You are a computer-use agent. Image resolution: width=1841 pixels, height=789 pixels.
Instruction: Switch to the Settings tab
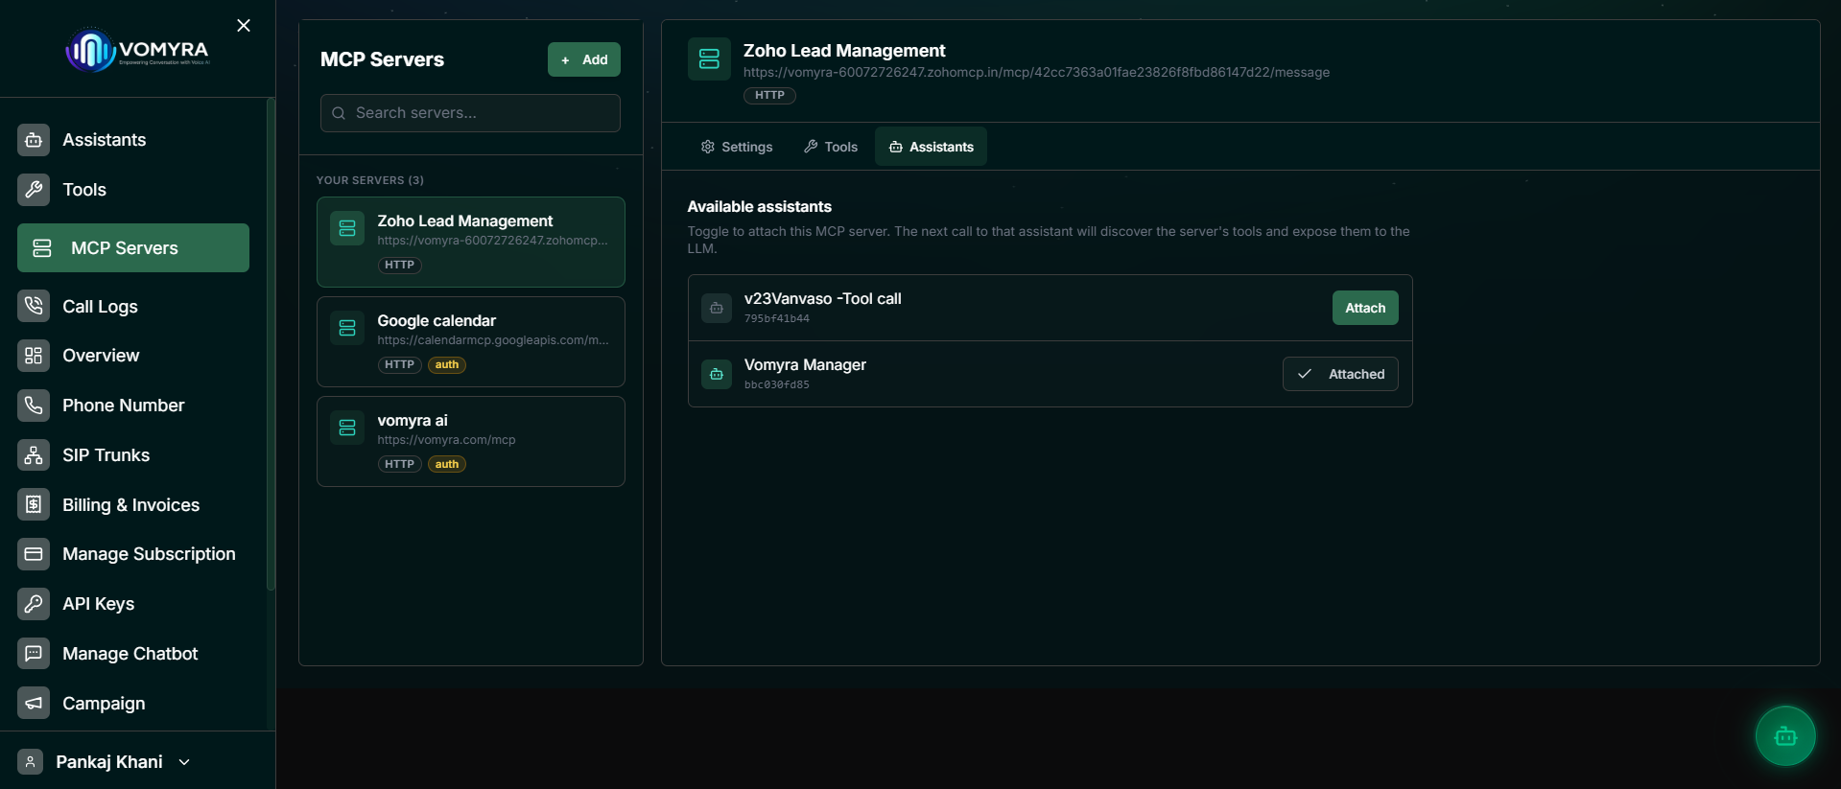point(736,147)
